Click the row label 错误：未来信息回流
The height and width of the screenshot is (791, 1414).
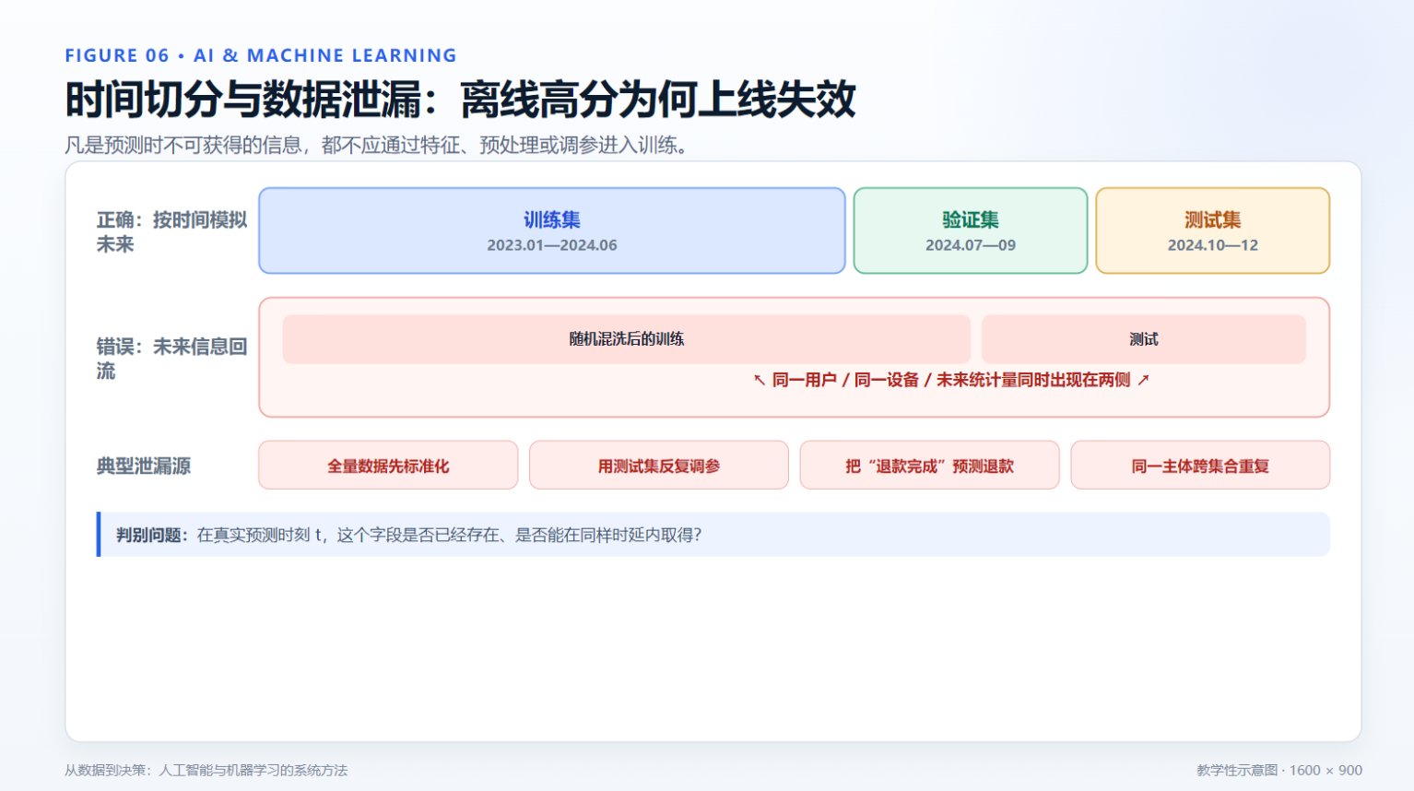[171, 358]
